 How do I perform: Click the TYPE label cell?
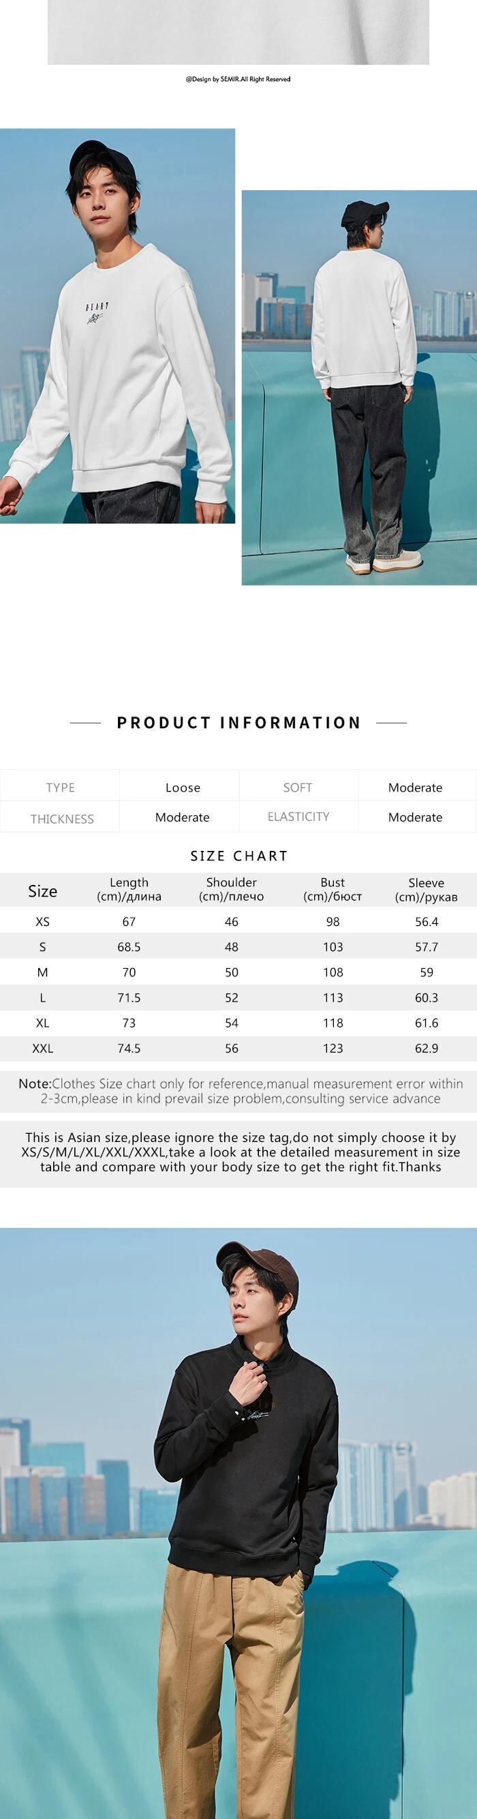(x=60, y=787)
